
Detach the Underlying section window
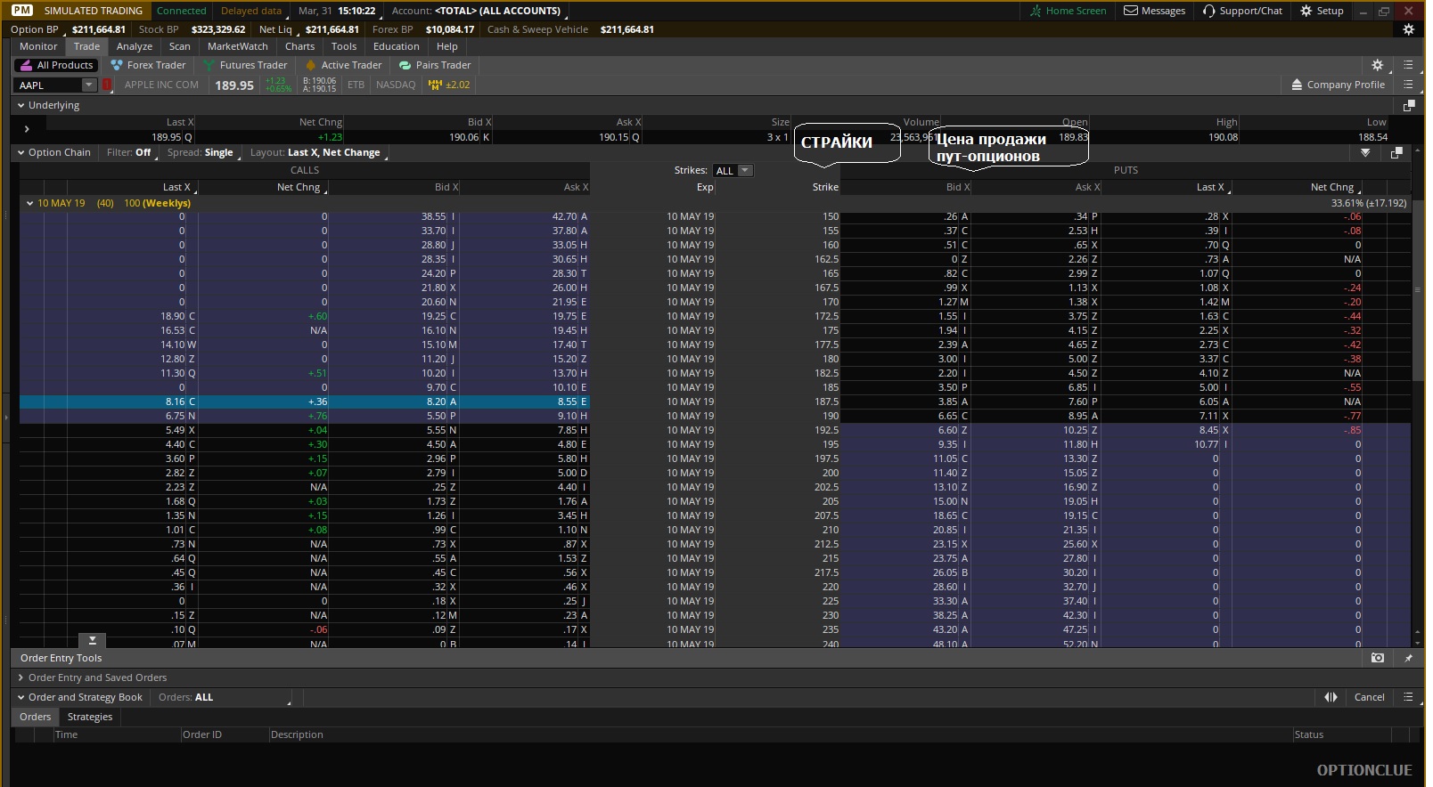point(1409,105)
